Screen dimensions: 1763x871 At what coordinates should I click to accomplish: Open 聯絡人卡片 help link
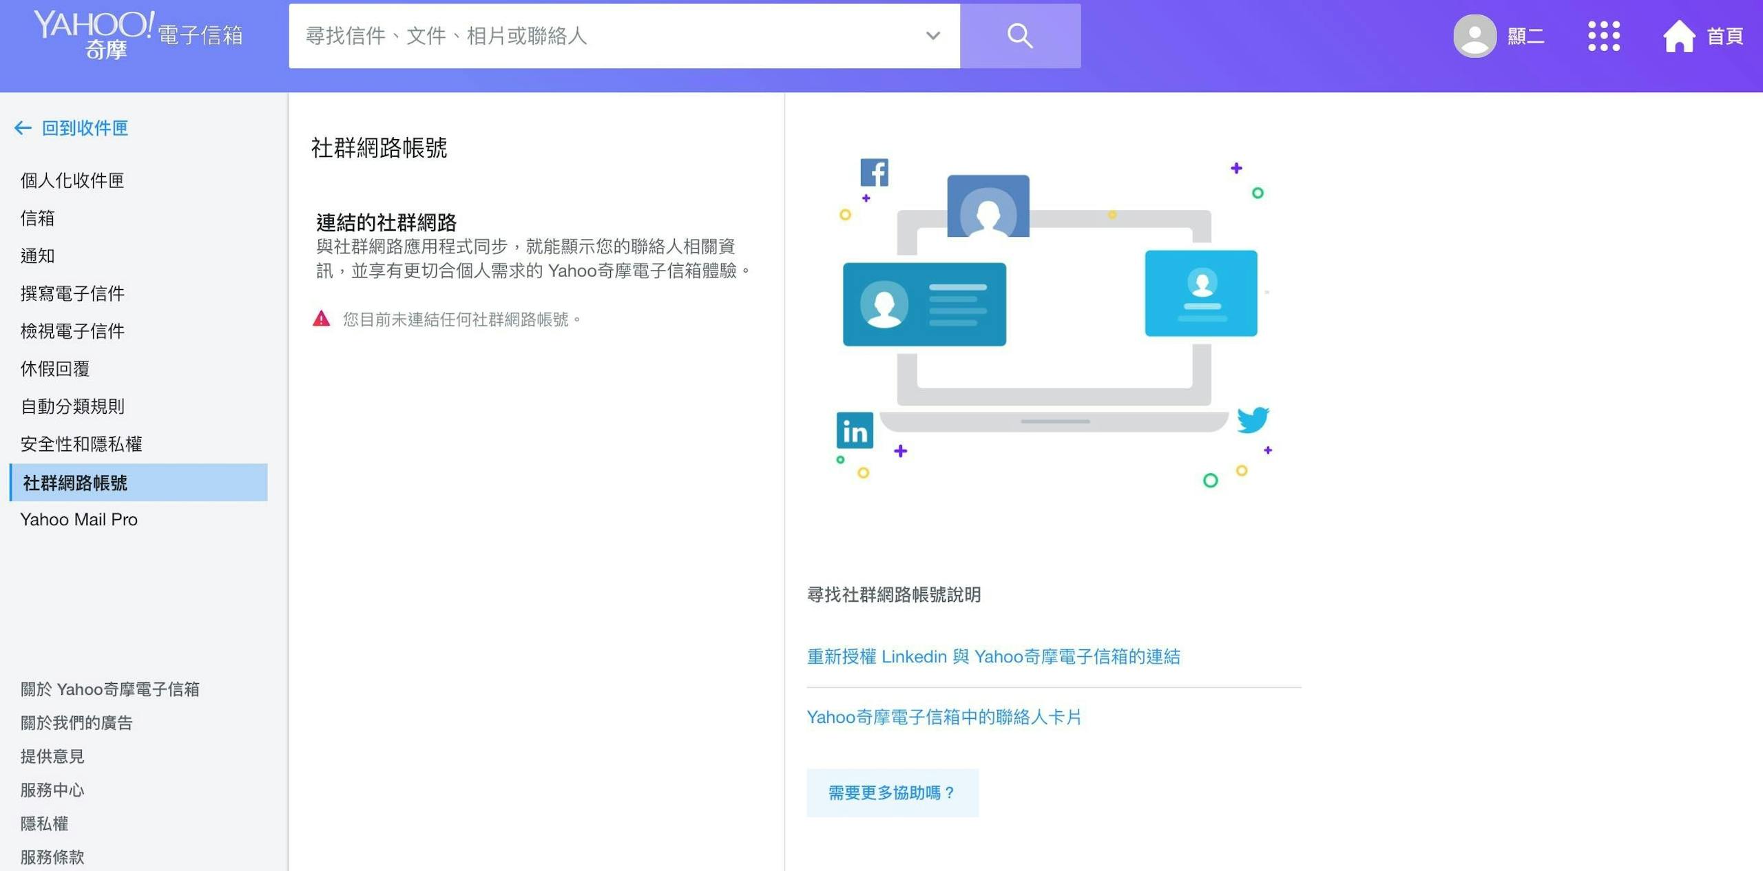(x=943, y=717)
